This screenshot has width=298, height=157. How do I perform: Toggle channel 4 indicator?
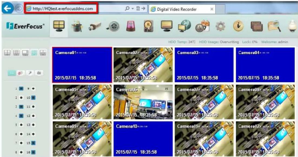[21, 116]
